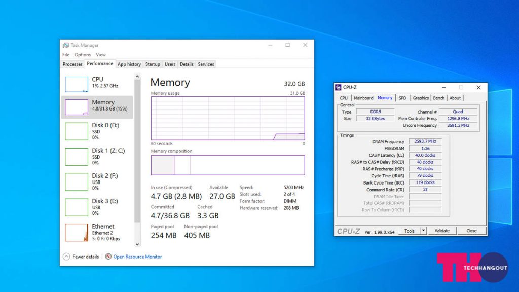Select the Disk 1 (Z: C:) graph thumbnail
519x292 pixels.
(x=77, y=157)
